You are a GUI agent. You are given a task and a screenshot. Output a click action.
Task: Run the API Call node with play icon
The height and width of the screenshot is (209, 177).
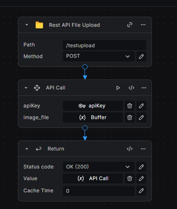pos(118,88)
